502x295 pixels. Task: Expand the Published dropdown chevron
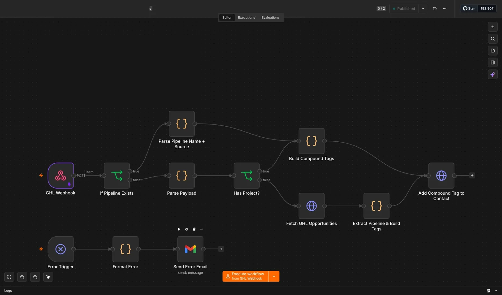tap(423, 8)
